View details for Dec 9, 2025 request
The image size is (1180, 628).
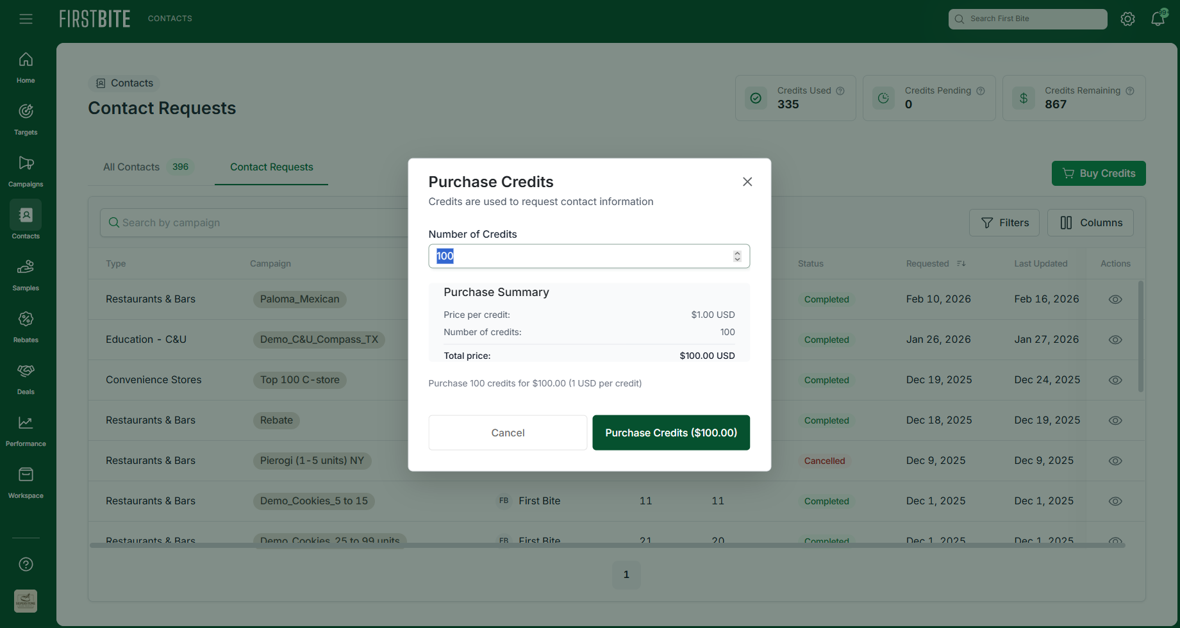(x=1115, y=461)
